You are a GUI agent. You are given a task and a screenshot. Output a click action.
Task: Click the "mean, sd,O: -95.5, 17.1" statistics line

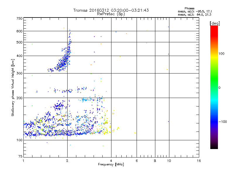pyautogui.click(x=195, y=11)
